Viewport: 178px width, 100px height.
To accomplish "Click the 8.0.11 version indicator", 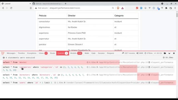I will click(x=158, y=53).
